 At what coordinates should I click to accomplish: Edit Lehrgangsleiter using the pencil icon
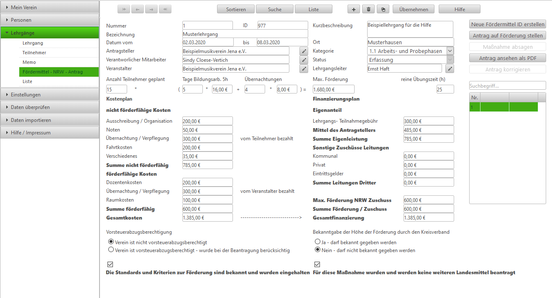click(450, 68)
